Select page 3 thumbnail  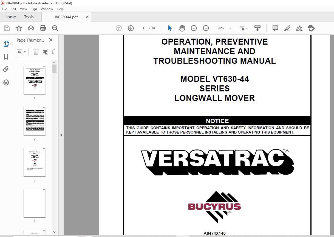35,162
